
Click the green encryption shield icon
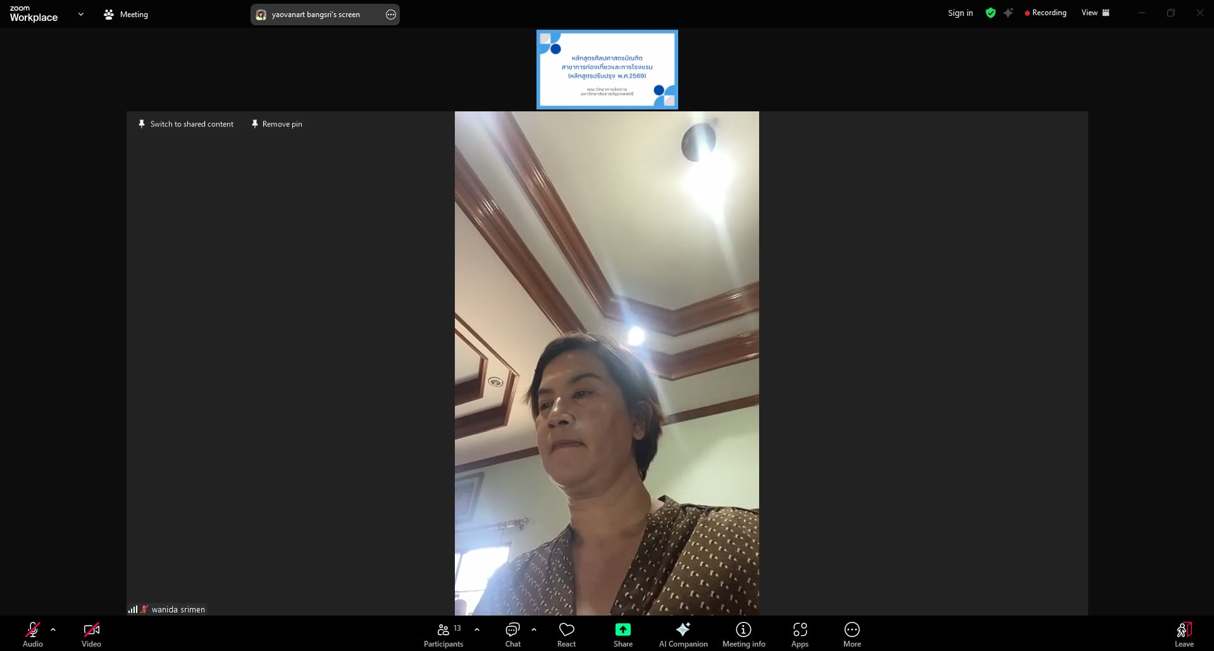click(990, 13)
